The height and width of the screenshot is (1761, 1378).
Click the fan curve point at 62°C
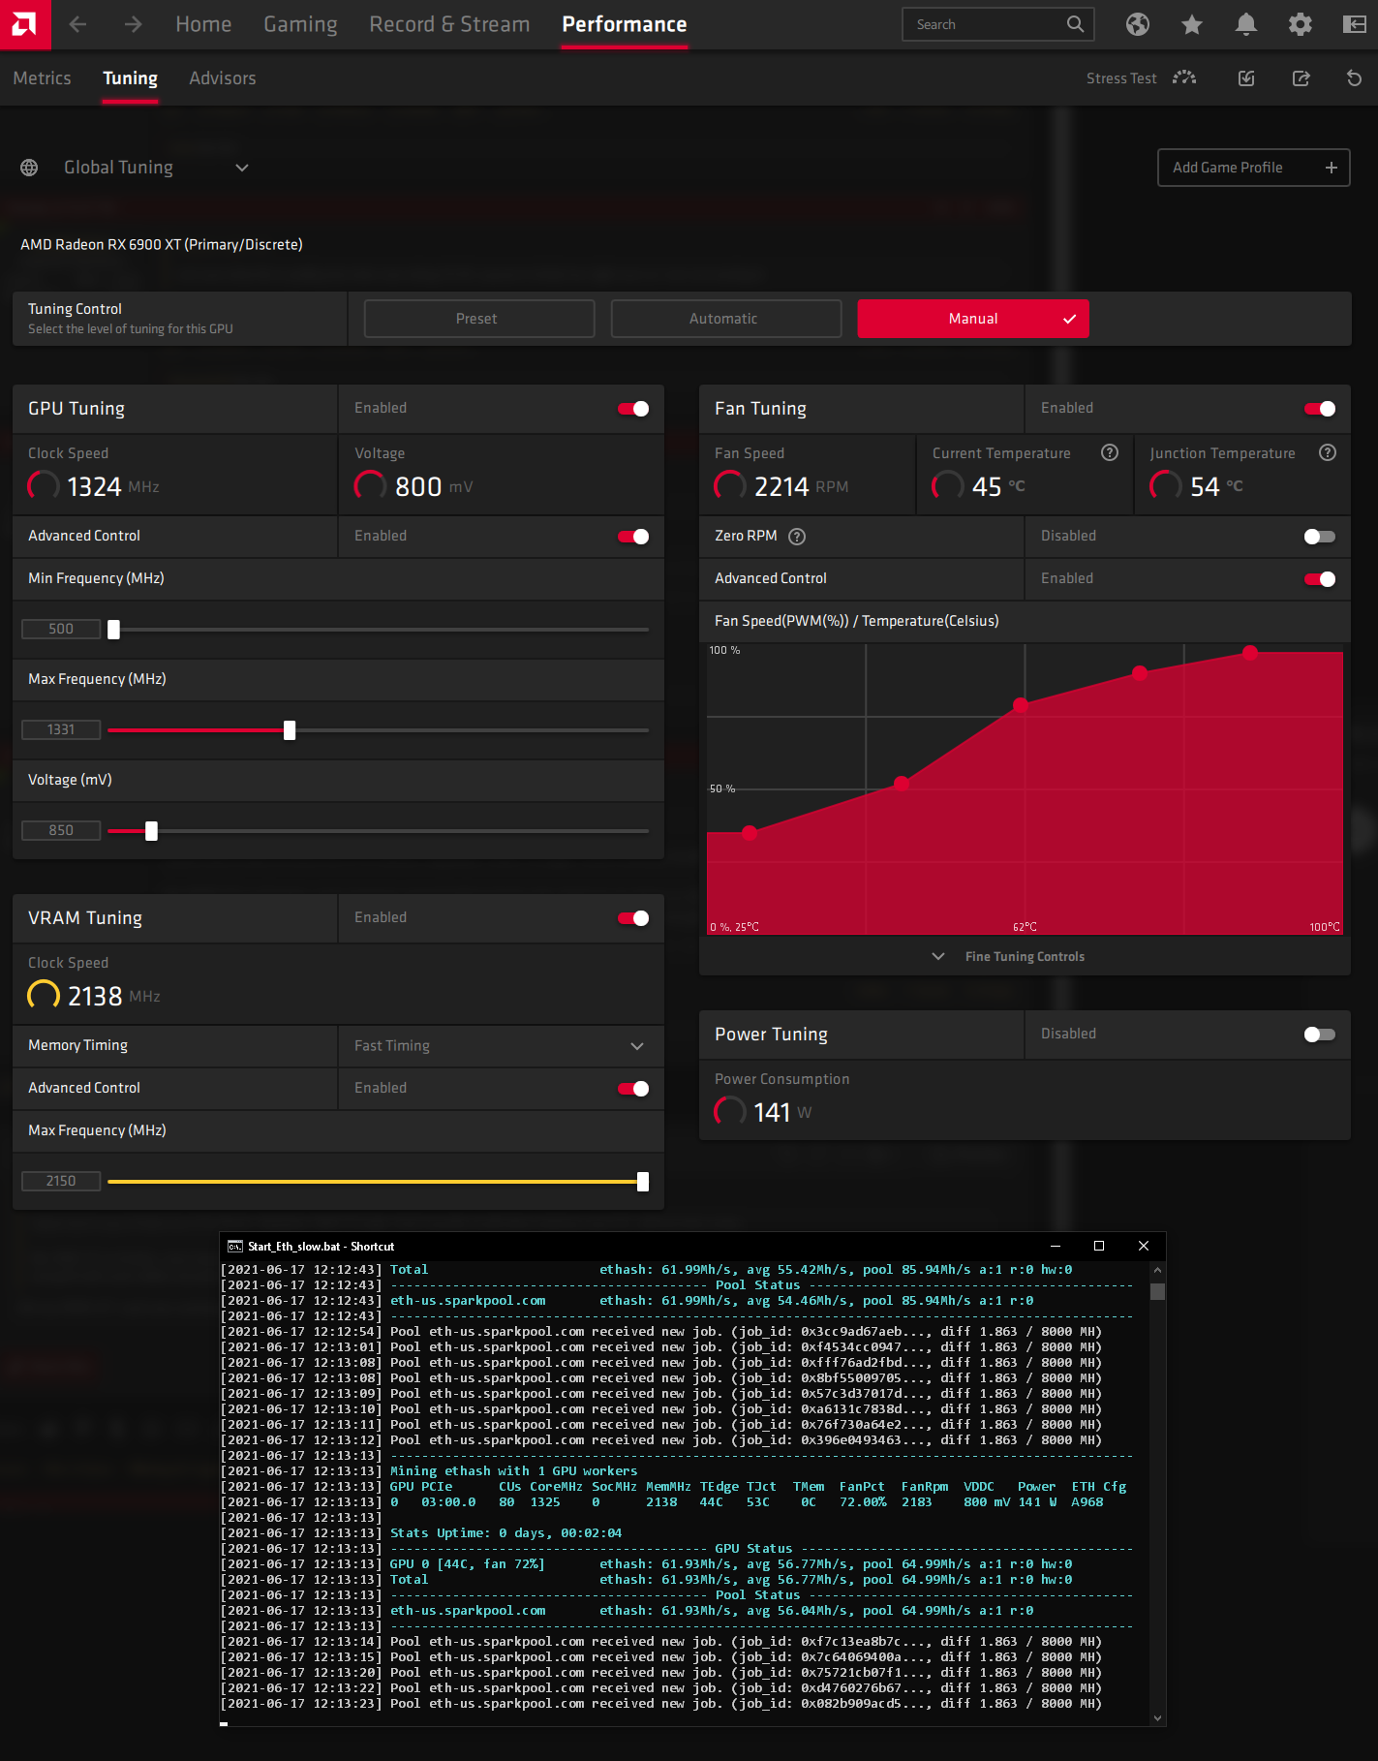point(1021,705)
